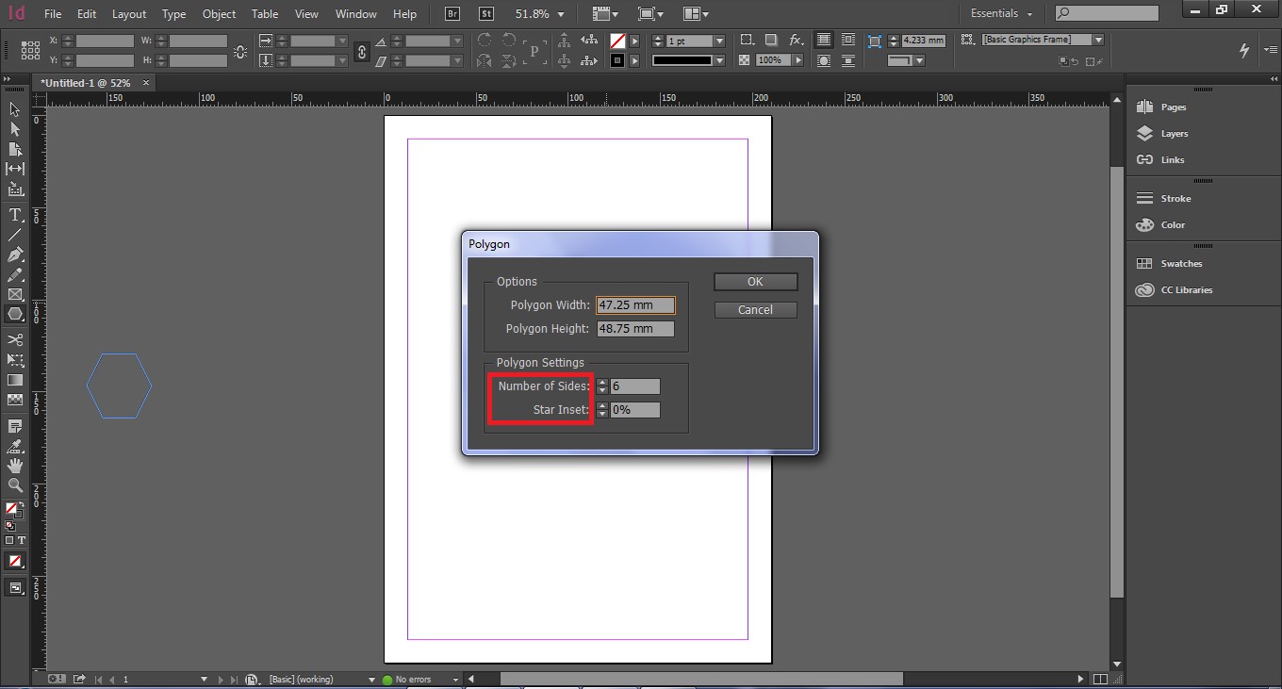
Task: Choose the Page tool
Action: pyautogui.click(x=15, y=149)
